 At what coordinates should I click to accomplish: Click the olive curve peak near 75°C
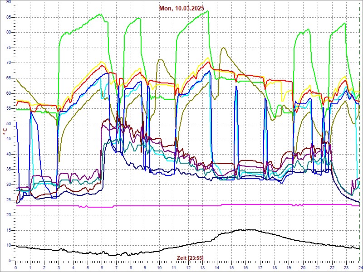[223, 48]
